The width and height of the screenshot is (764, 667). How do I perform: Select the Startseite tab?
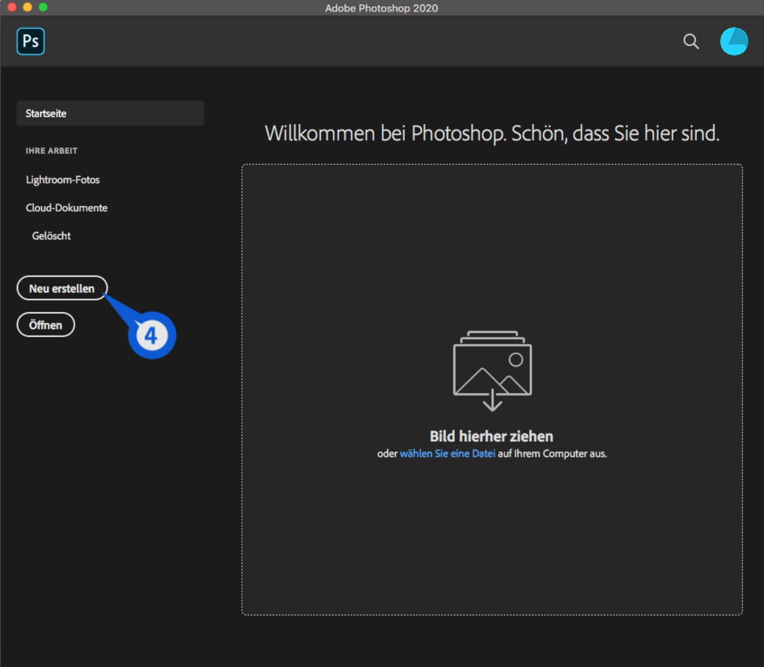click(x=110, y=113)
